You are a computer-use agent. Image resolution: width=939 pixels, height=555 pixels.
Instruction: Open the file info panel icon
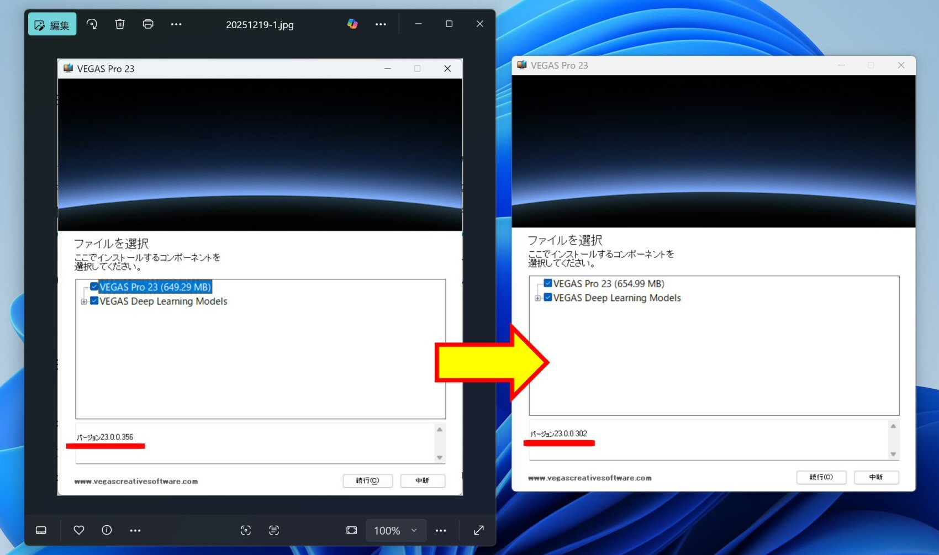pos(107,530)
